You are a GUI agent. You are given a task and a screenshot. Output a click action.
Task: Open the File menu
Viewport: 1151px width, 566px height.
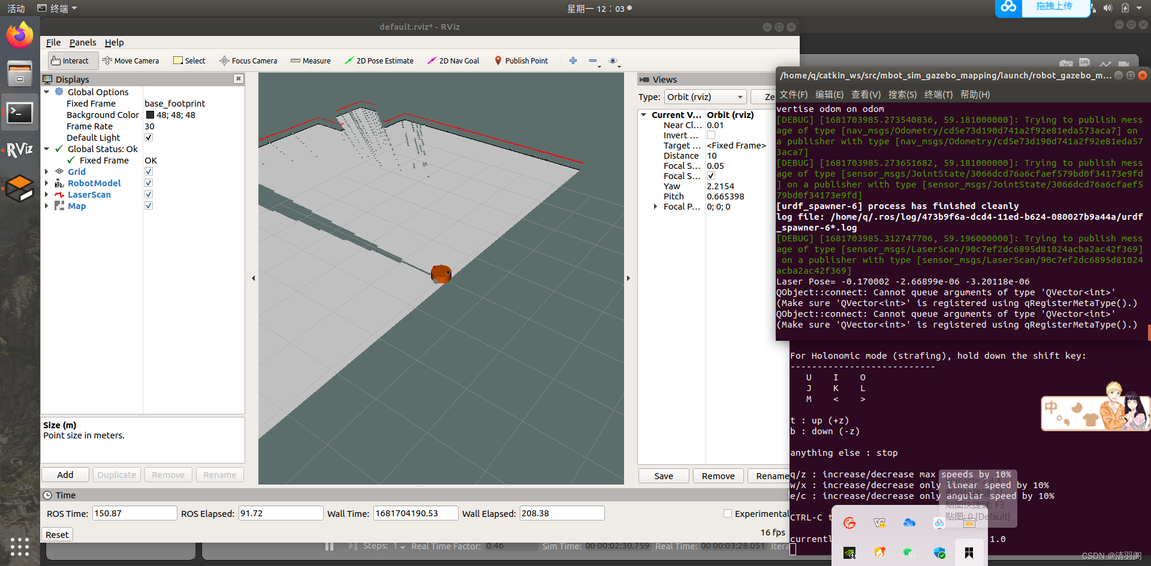pos(53,43)
